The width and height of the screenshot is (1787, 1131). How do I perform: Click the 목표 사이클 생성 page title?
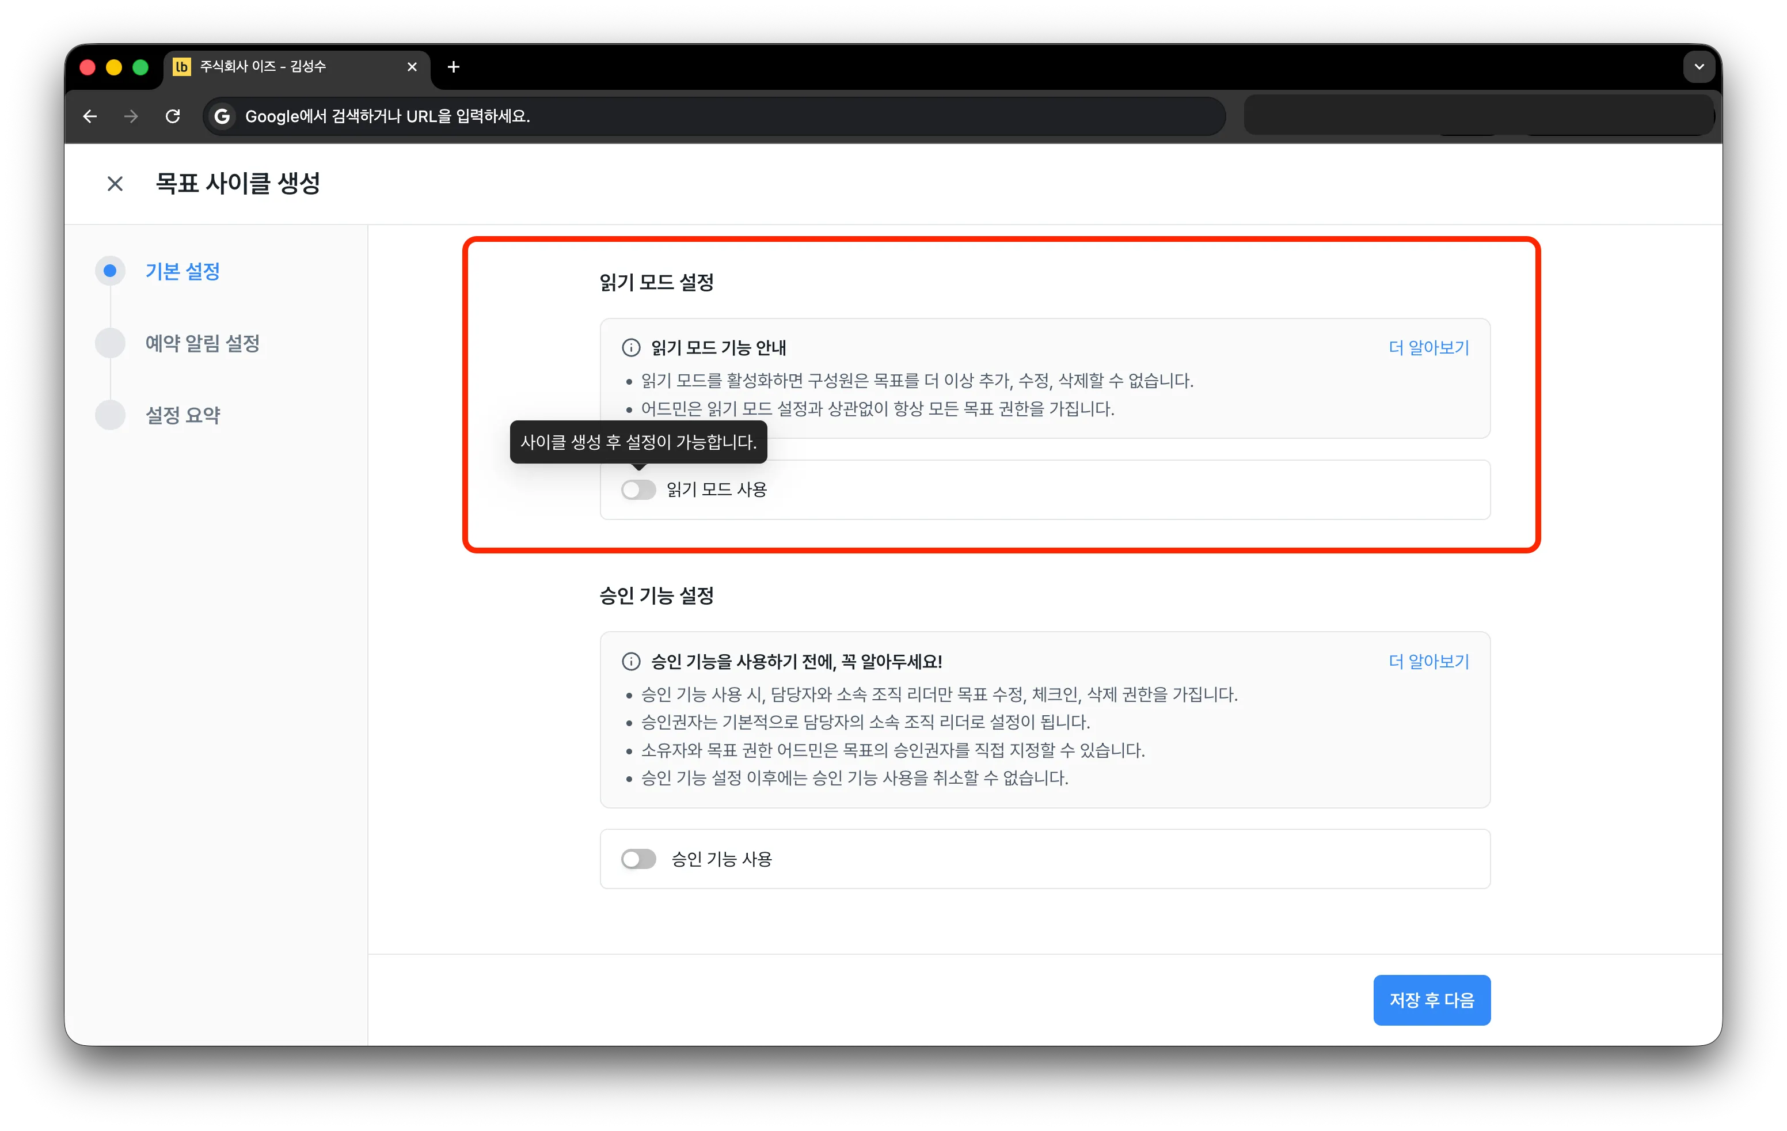coord(237,183)
